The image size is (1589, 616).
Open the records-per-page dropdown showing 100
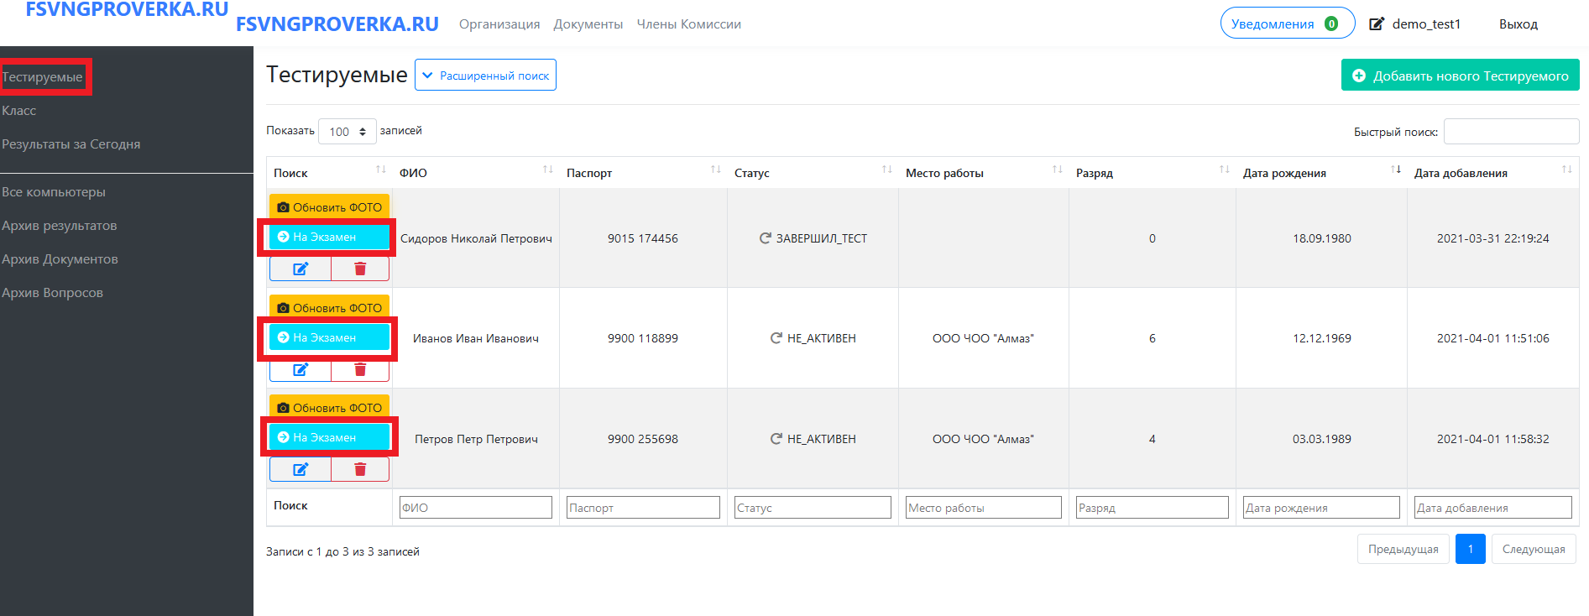(347, 132)
